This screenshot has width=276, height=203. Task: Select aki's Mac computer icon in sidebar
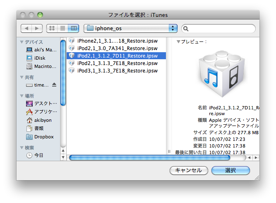[x=29, y=50]
